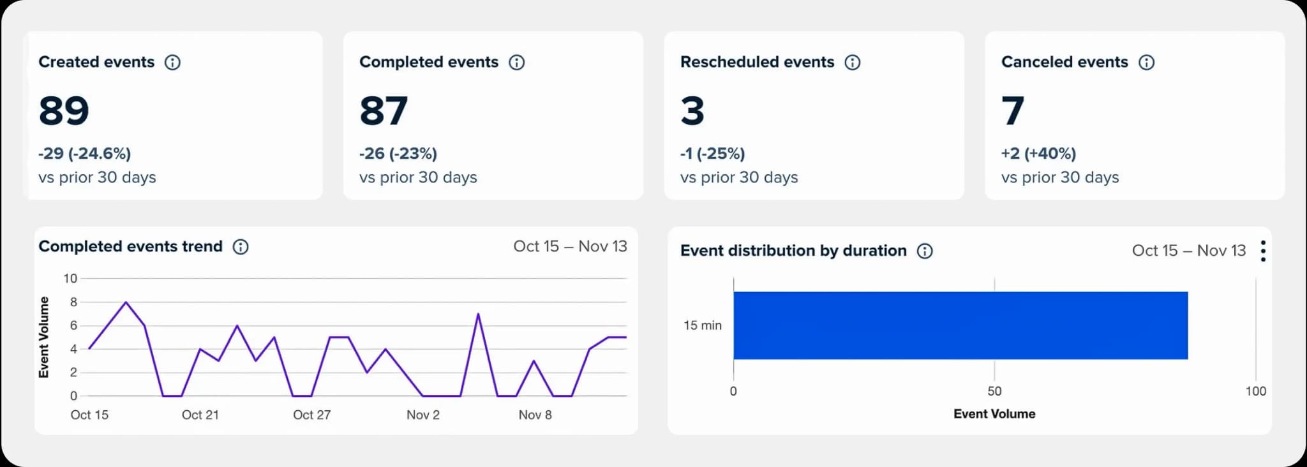Click the date range on Event distribution card
1307x467 pixels.
click(1188, 251)
